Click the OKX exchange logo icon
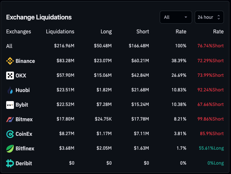231x174 pixels. (x=10, y=75)
